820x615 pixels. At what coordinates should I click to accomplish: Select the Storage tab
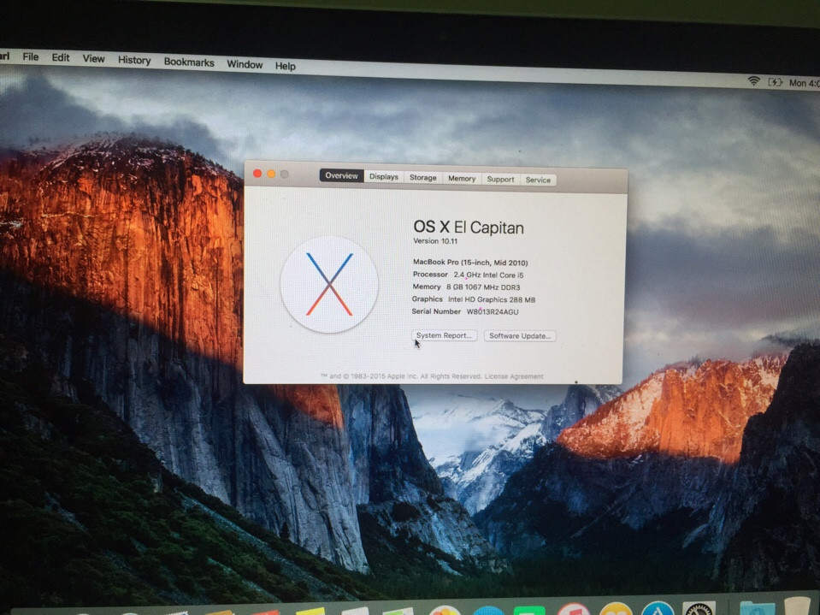point(422,178)
